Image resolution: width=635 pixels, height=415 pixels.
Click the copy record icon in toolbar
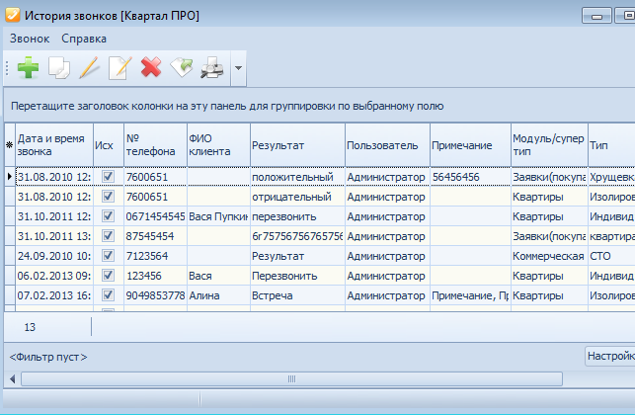click(x=59, y=68)
